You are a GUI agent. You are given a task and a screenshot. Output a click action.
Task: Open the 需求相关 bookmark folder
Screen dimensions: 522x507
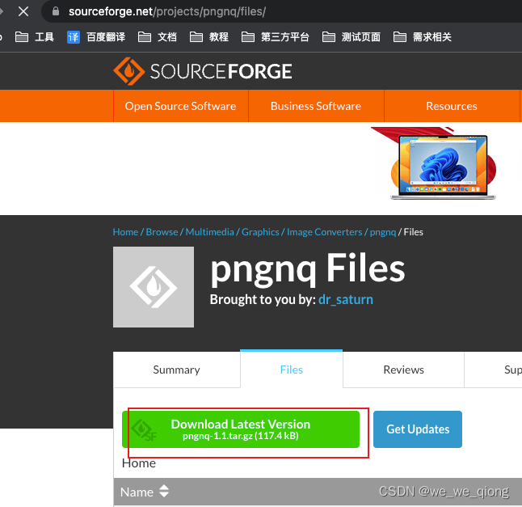(x=423, y=37)
